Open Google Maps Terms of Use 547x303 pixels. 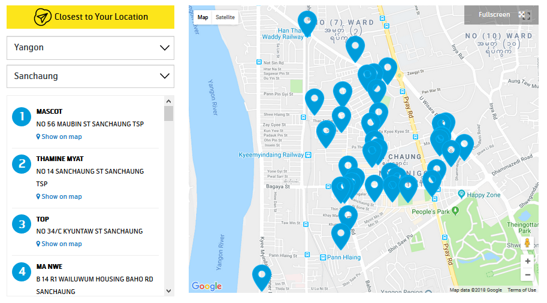click(521, 290)
